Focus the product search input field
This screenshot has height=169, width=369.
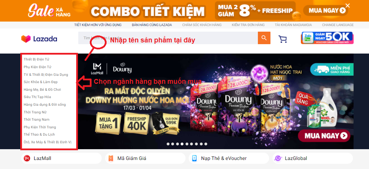pos(168,38)
